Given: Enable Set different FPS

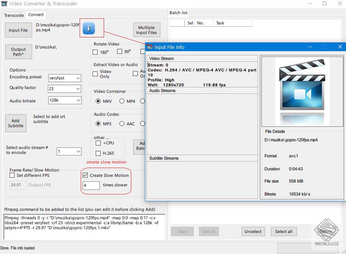Looking at the screenshot, I should [x=12, y=175].
